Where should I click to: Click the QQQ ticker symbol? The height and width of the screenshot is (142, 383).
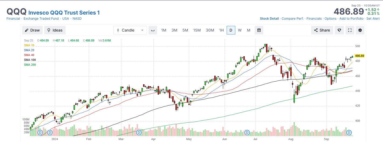click(16, 12)
